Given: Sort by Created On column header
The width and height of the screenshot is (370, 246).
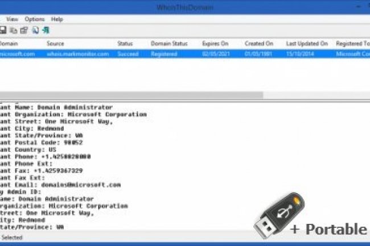Looking at the screenshot, I should coord(259,44).
